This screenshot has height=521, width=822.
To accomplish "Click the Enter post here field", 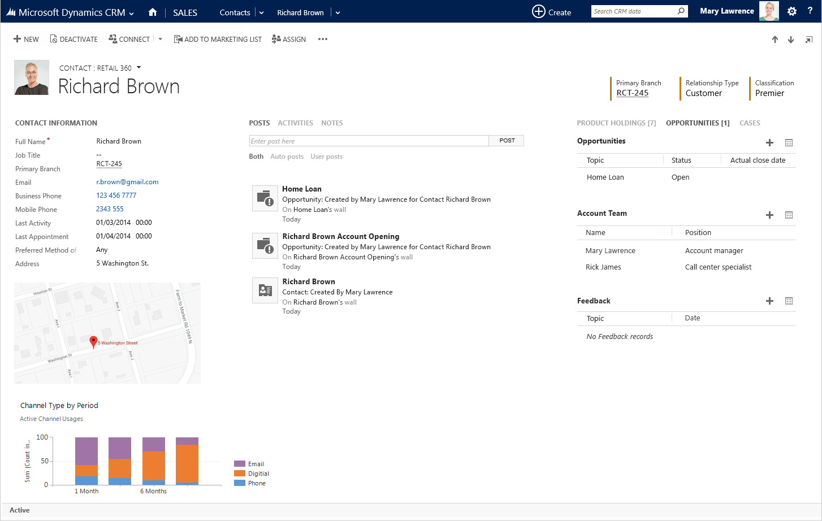I will (369, 141).
